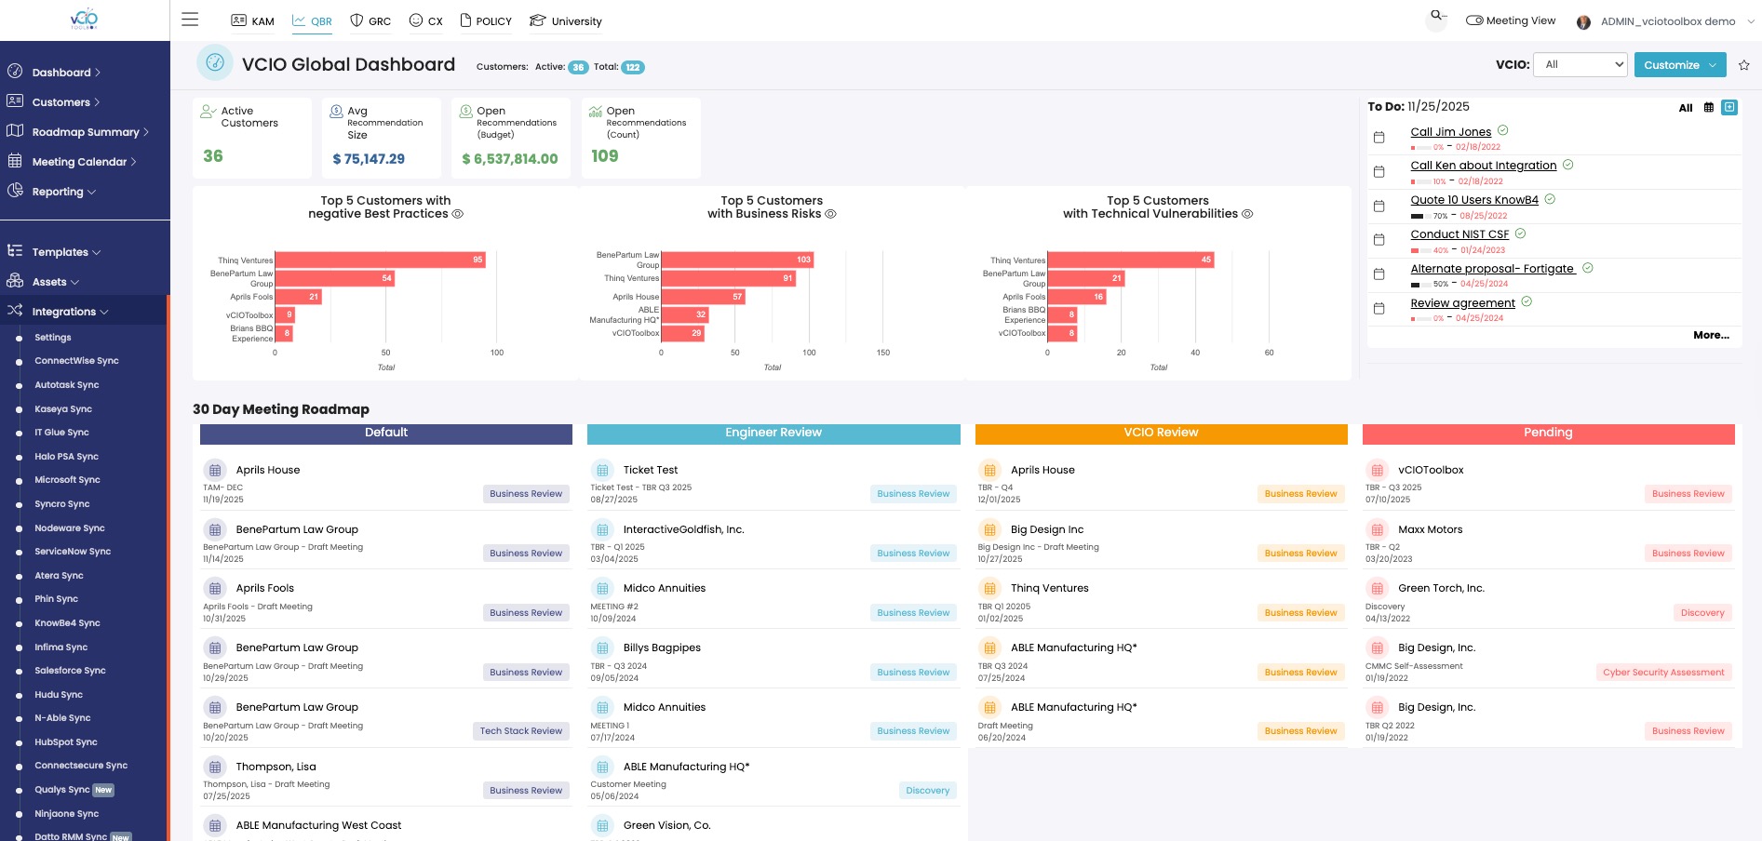Viewport: 1762px width, 841px height.
Task: Click info icon beside Technical Vulnerabilities title
Action: tap(1247, 214)
